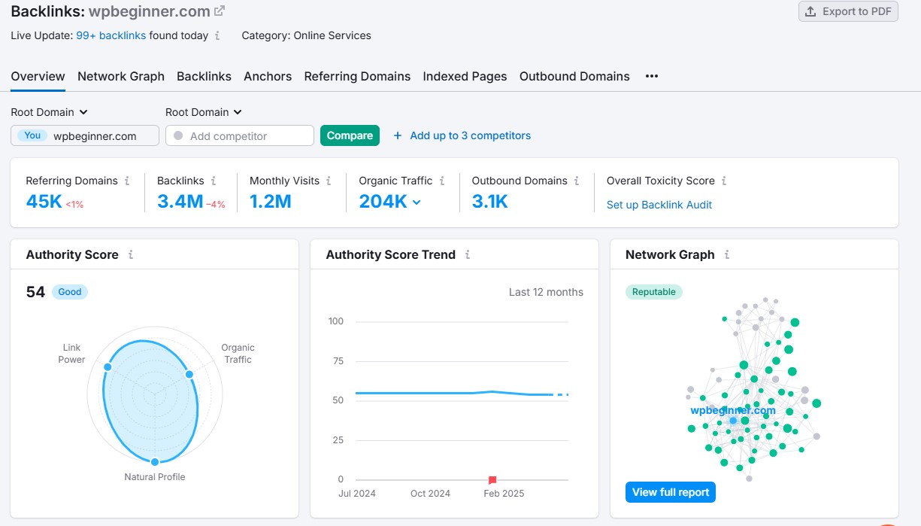Open the Referring Domains tab
The height and width of the screenshot is (526, 921).
(357, 76)
